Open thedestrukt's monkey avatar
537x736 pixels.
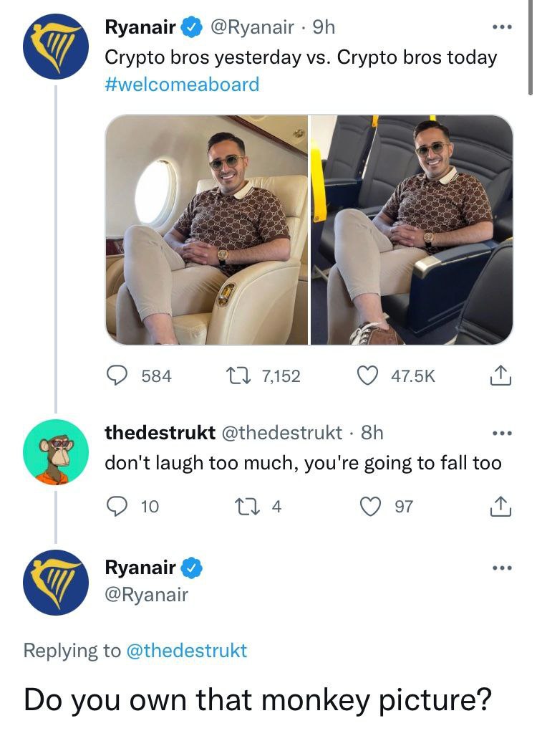click(x=55, y=452)
